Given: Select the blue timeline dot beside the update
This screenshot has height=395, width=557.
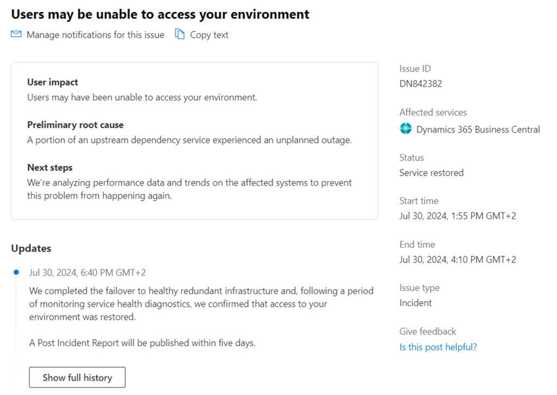Looking at the screenshot, I should tap(16, 272).
